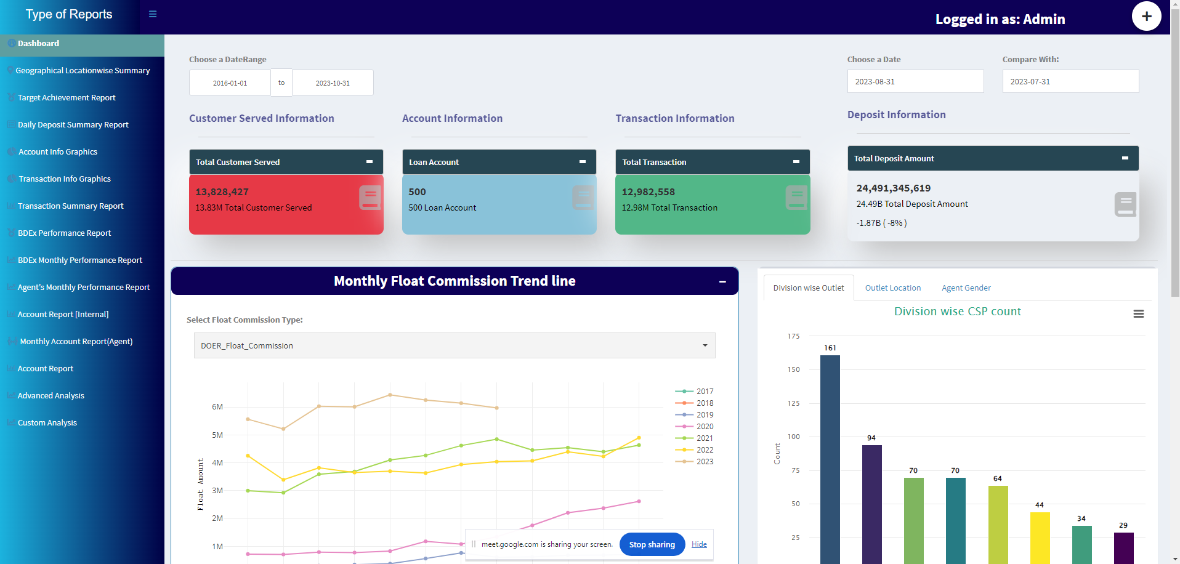Click book icon in Total Customer Served card

tap(370, 198)
